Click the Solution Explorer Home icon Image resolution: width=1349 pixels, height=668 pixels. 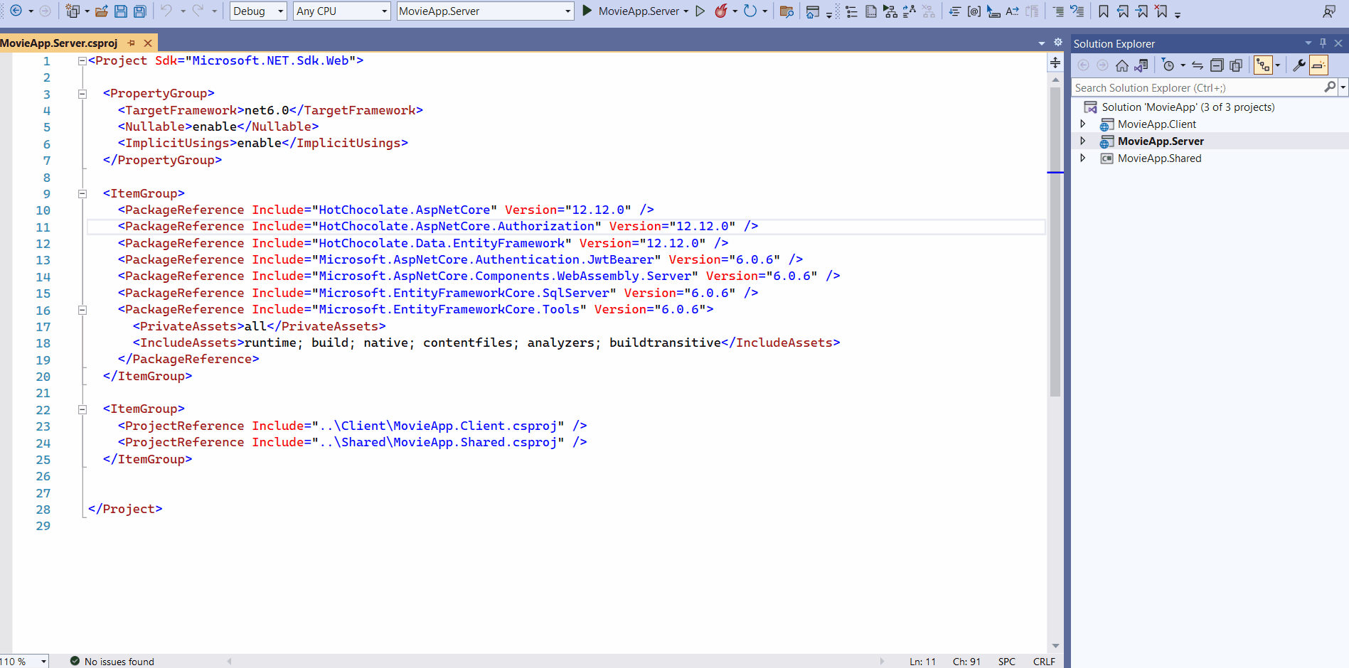pyautogui.click(x=1121, y=65)
